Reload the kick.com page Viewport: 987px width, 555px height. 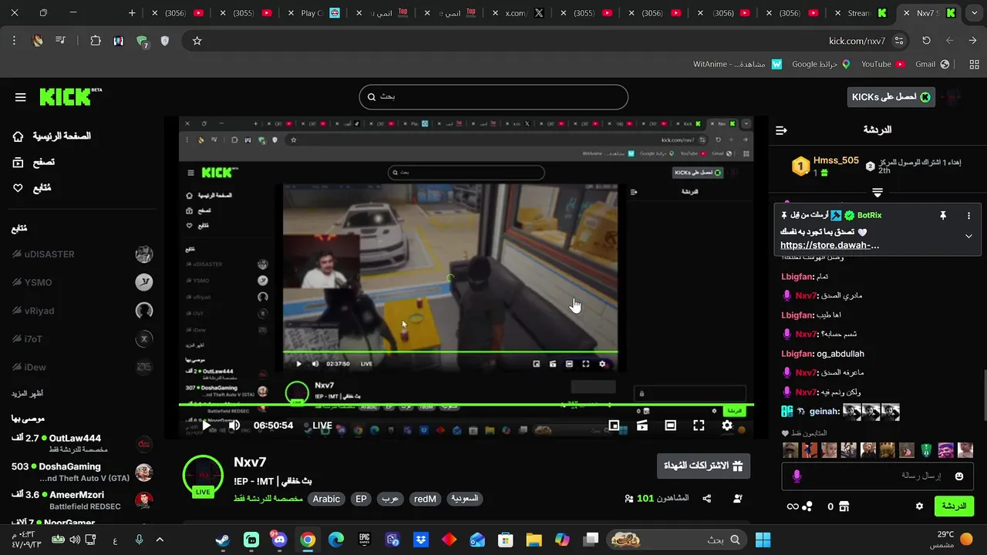pos(926,41)
